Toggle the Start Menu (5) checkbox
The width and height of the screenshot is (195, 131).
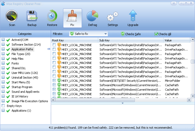pyautogui.click(x=3, y=82)
